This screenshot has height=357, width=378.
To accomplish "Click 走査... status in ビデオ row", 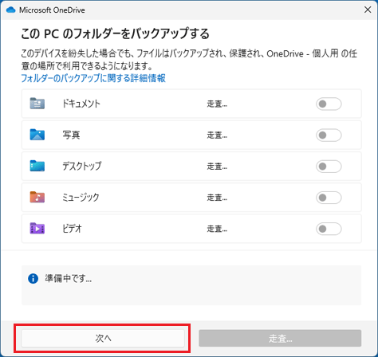I will [x=217, y=229].
